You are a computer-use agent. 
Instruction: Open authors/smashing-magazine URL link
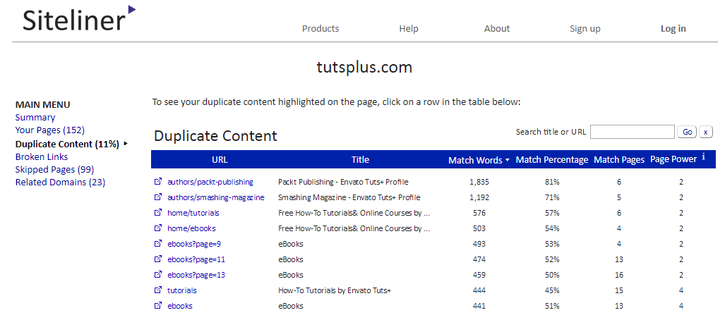pyautogui.click(x=216, y=198)
